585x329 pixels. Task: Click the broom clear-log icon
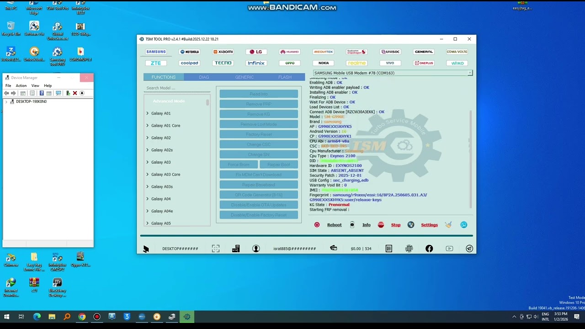(448, 225)
